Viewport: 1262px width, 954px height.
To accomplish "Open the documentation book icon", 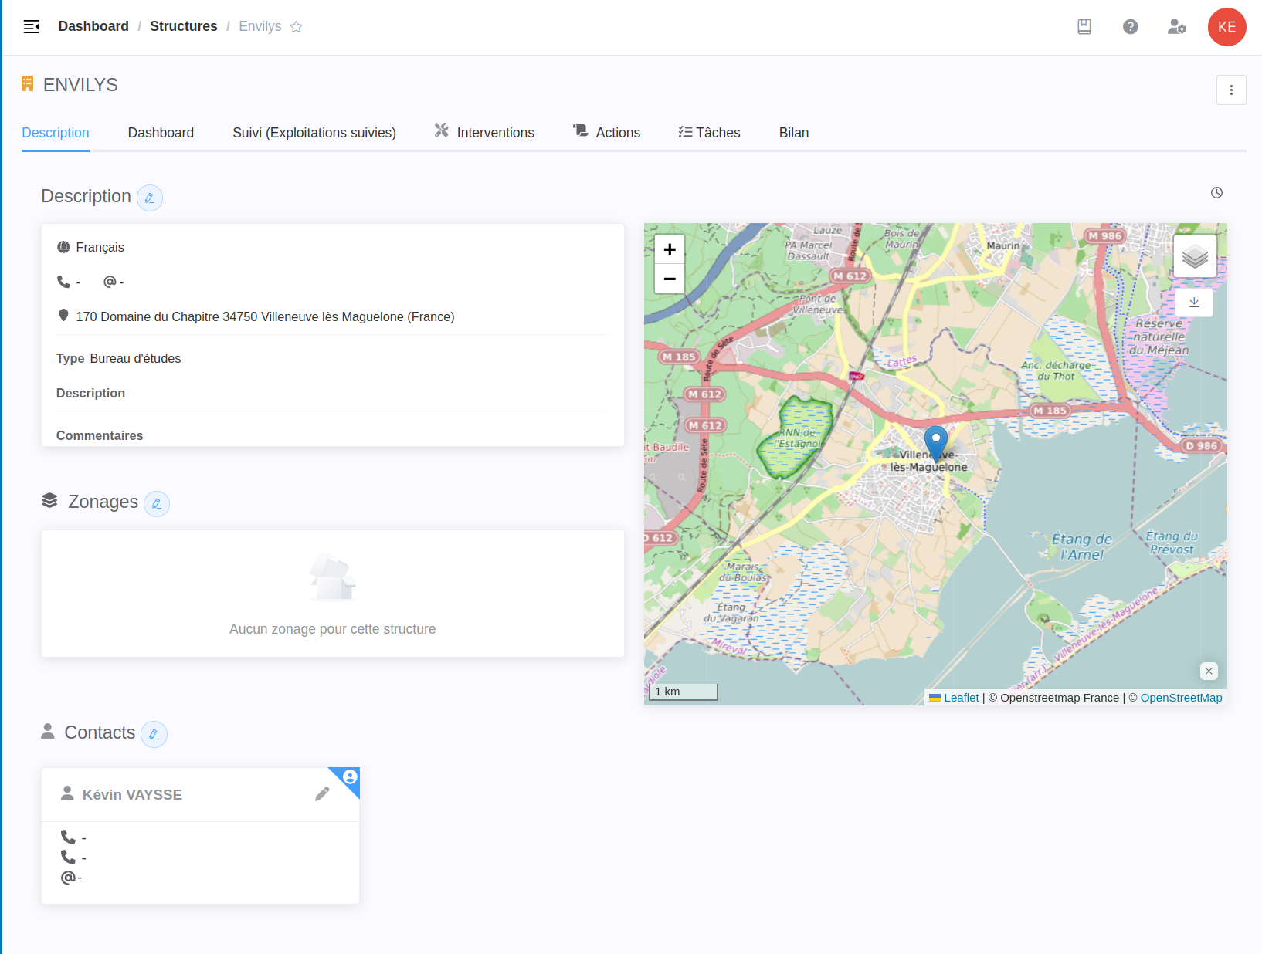I will [x=1084, y=27].
